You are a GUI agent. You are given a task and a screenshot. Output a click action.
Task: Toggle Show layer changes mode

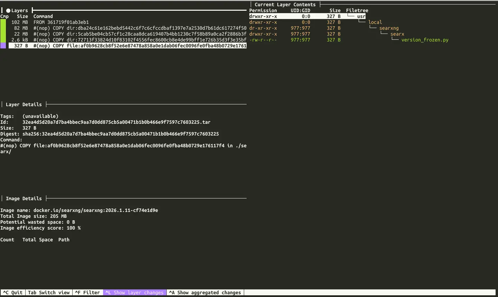(134, 293)
